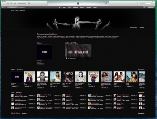Open the Up Next list icon

[x=106, y=3]
